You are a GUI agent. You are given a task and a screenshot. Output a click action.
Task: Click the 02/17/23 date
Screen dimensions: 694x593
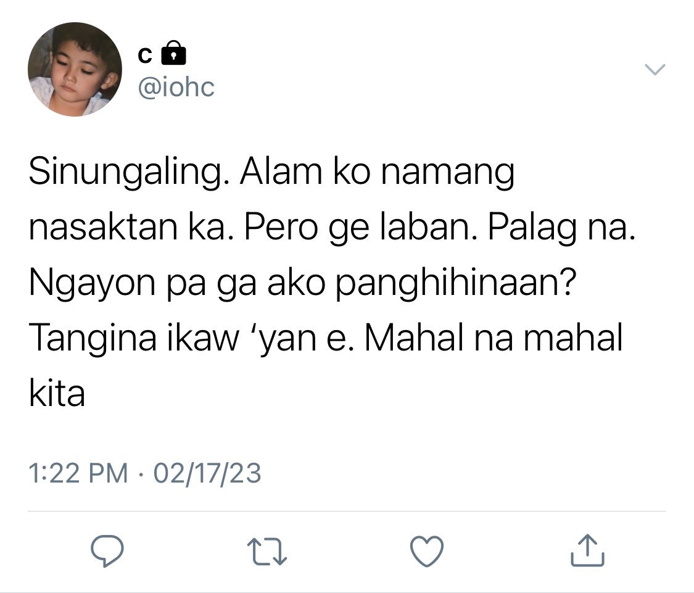point(207,473)
